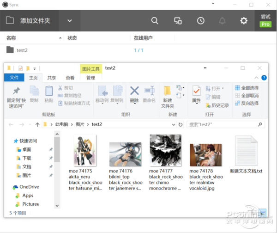Select 下载 in navigation pane

pyautogui.click(x=24, y=158)
